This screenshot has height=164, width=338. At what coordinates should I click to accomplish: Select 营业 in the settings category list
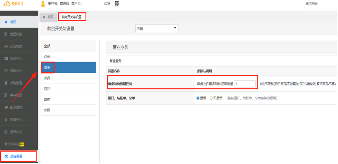(68, 67)
